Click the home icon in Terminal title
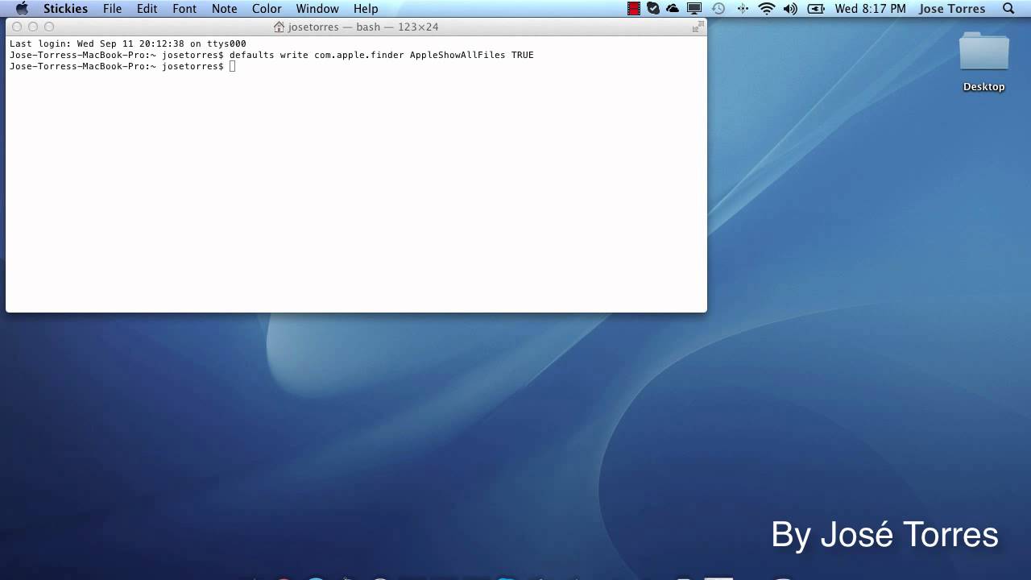The image size is (1031, 580). click(x=279, y=27)
